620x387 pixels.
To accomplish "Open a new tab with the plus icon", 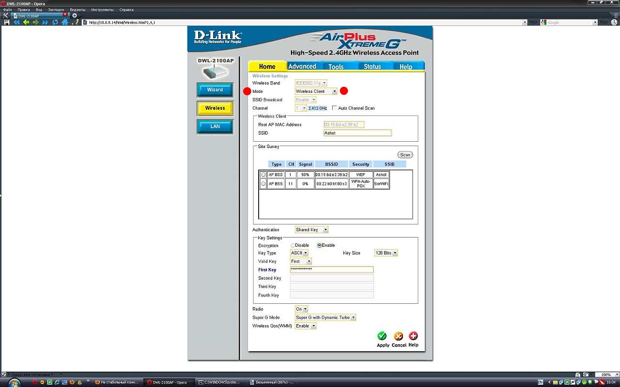I will pyautogui.click(x=75, y=16).
